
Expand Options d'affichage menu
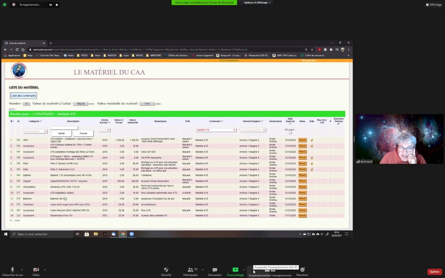pos(257,3)
